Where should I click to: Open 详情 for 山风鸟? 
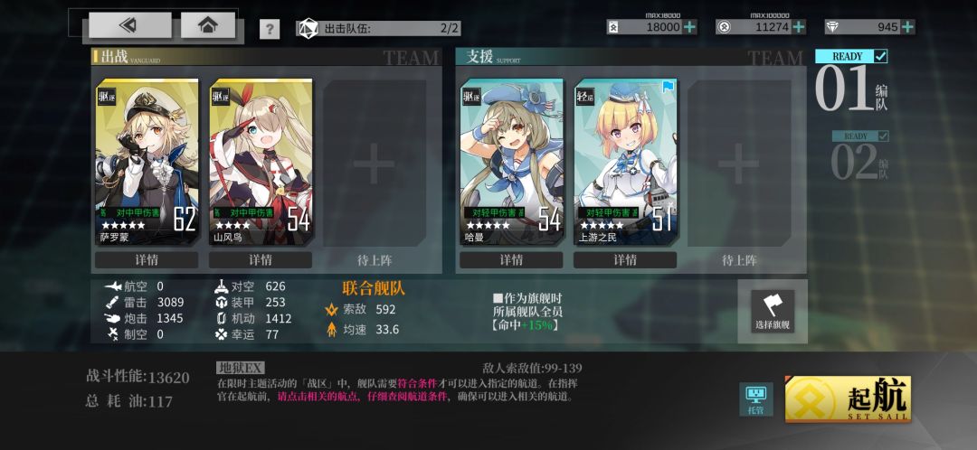261,259
